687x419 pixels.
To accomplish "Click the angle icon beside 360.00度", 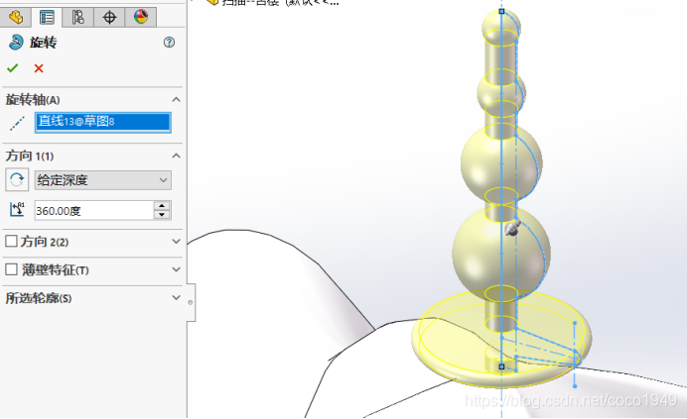I will click(17, 210).
